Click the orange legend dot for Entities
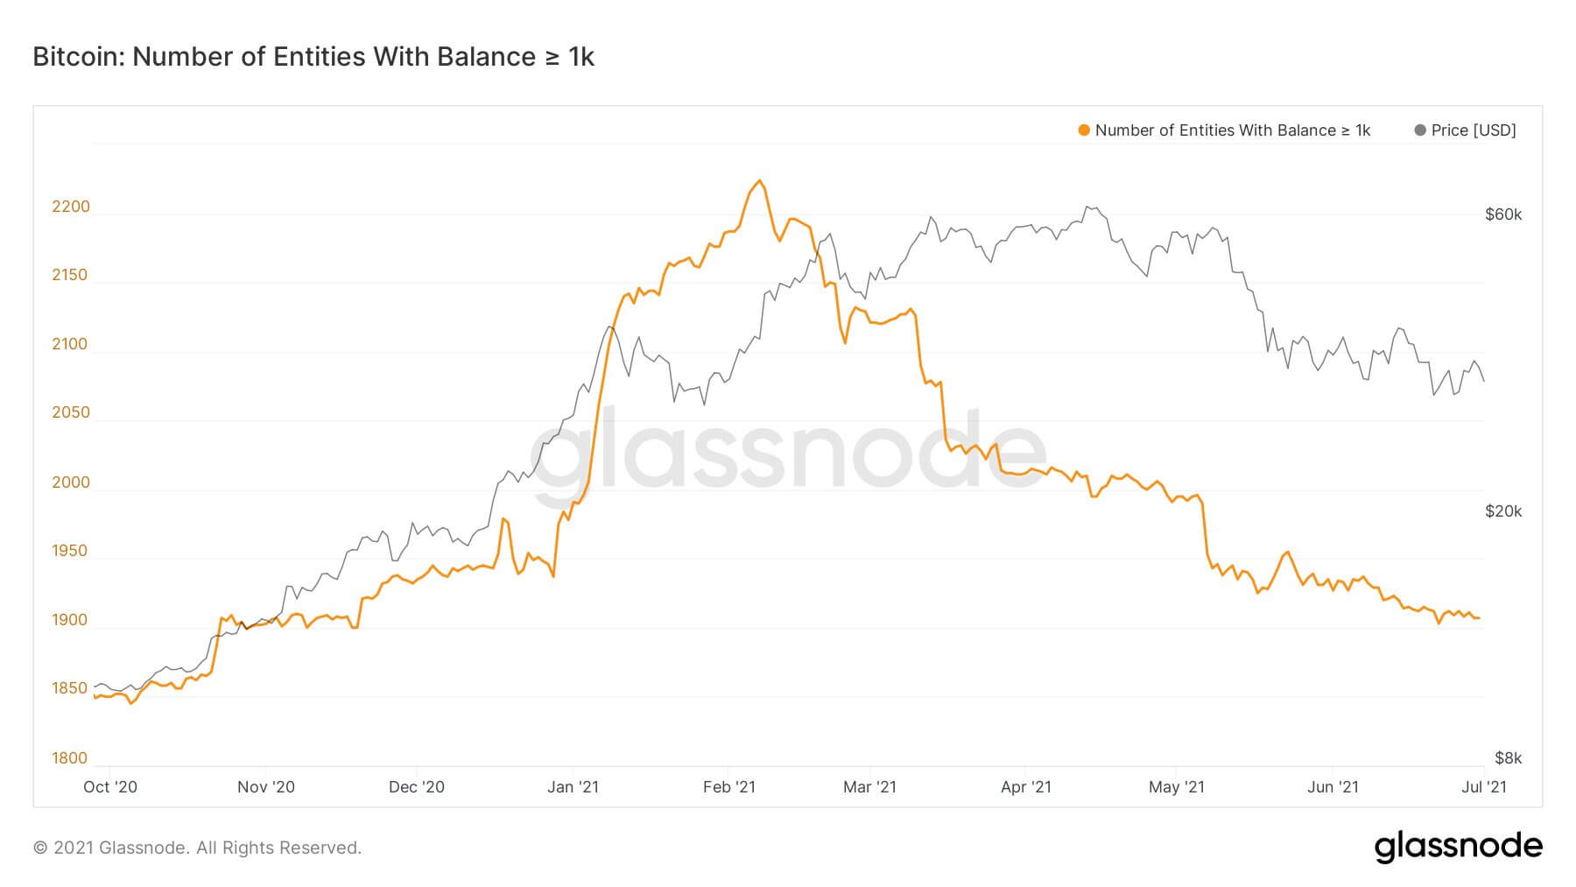Image resolution: width=1576 pixels, height=887 pixels. (x=1084, y=130)
